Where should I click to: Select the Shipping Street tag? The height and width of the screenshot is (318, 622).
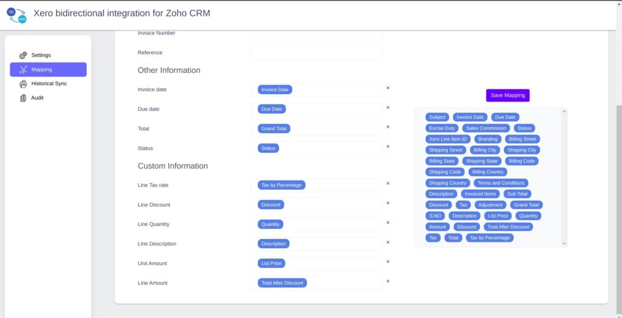pyautogui.click(x=445, y=150)
